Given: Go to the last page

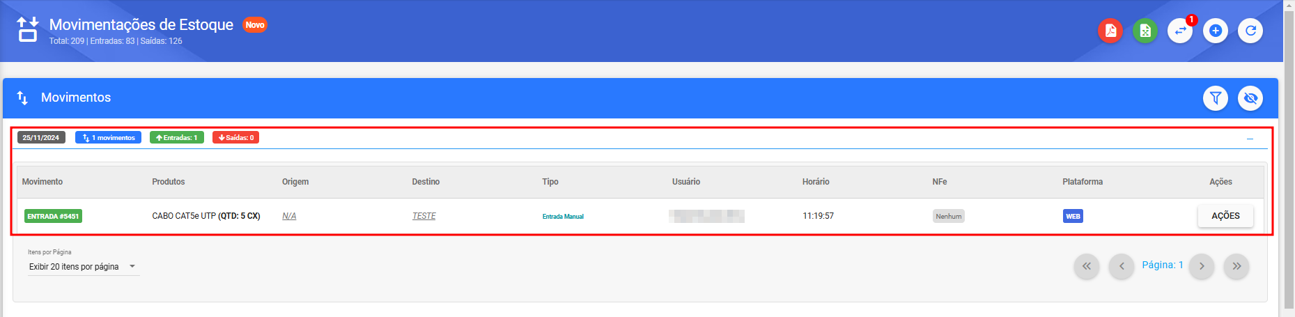Looking at the screenshot, I should (1236, 266).
